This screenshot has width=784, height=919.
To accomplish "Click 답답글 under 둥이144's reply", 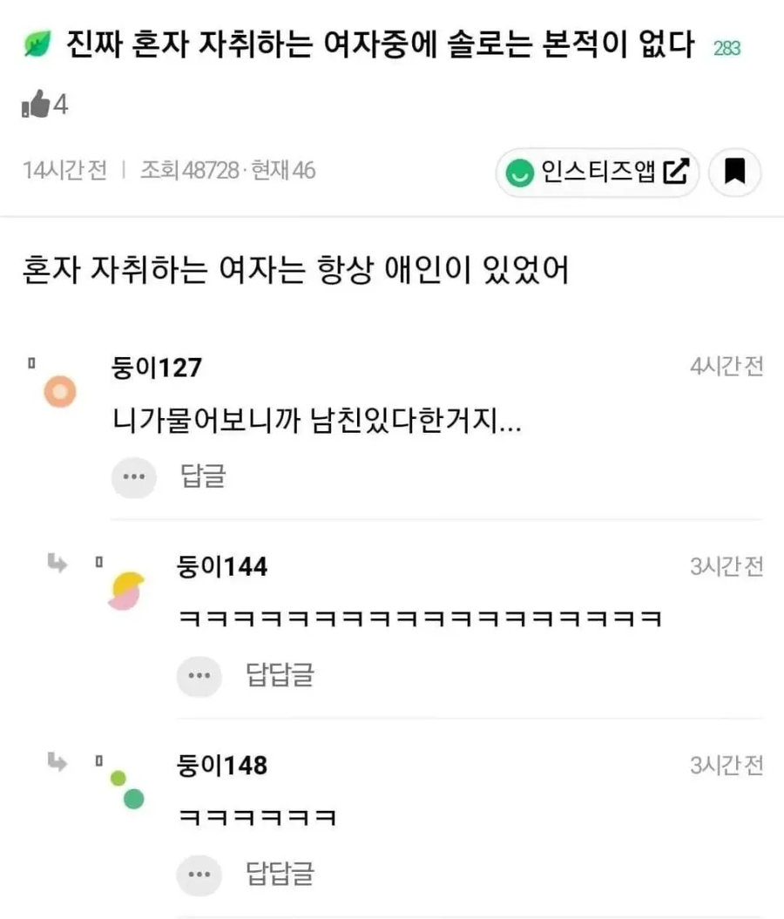I will [x=279, y=674].
